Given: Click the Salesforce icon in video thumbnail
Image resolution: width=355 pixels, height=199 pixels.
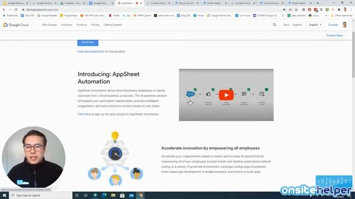Looking at the screenshot, I should (190, 94).
